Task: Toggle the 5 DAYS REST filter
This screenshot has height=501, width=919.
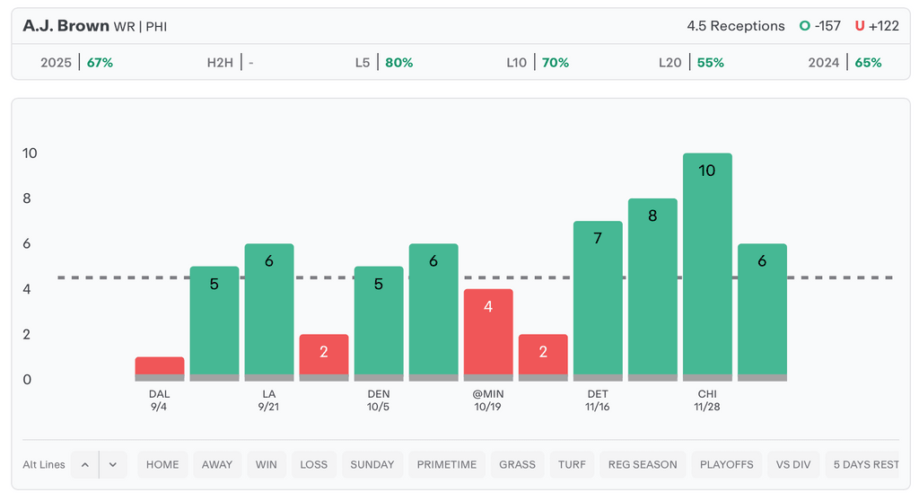Action: 865,464
